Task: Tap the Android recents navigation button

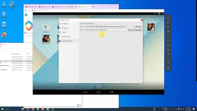Action: tap(111, 92)
